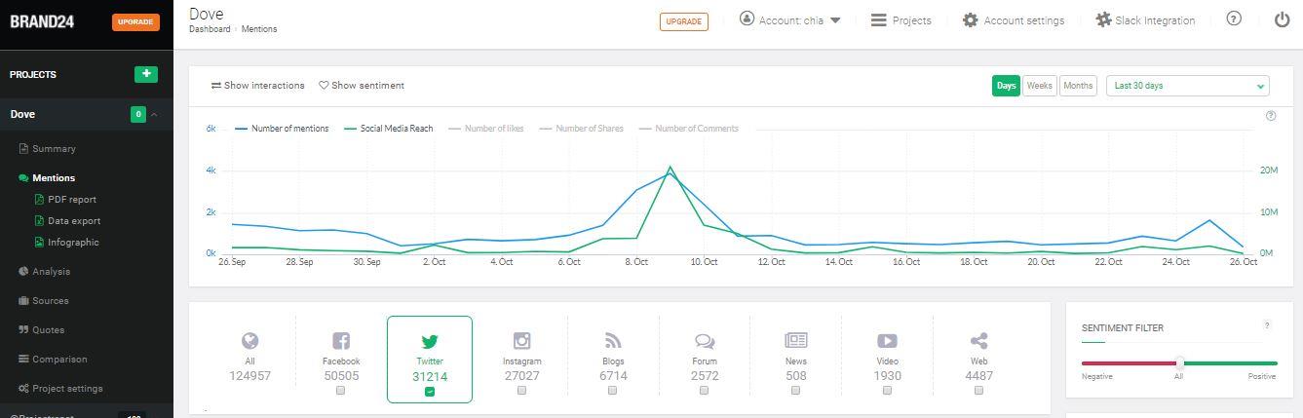1303x418 pixels.
Task: Select the Instagram source icon
Action: point(522,340)
